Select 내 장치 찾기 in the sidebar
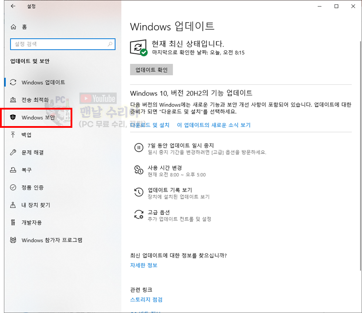The height and width of the screenshot is (313, 362). pyautogui.click(x=36, y=205)
